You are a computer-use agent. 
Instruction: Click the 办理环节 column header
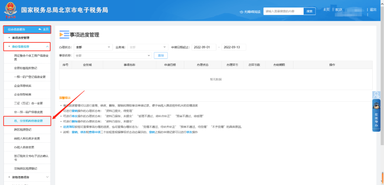coord(232,65)
